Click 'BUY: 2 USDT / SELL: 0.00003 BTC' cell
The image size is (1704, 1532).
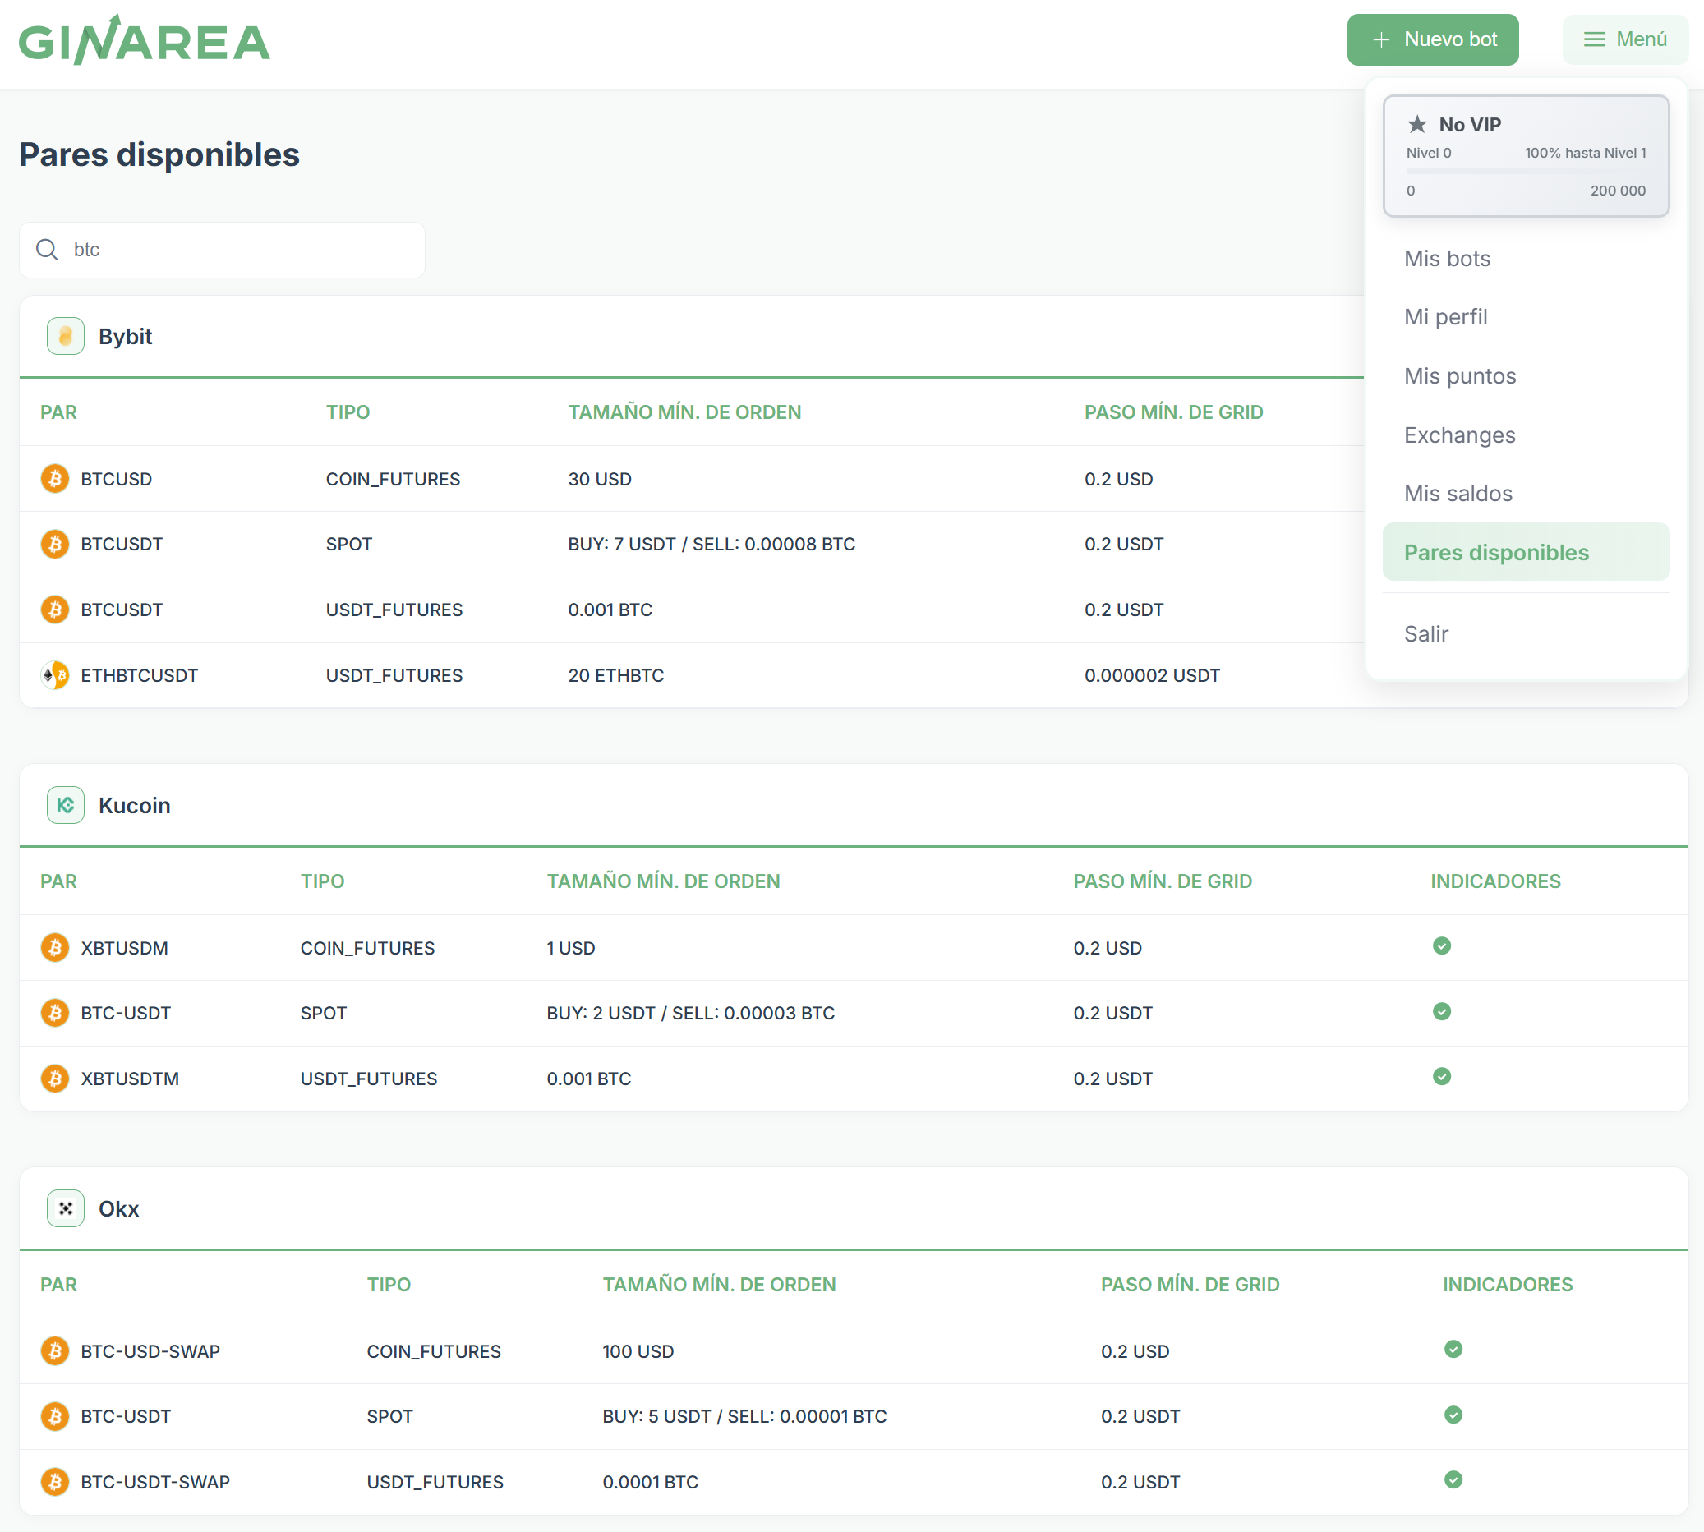point(691,1013)
